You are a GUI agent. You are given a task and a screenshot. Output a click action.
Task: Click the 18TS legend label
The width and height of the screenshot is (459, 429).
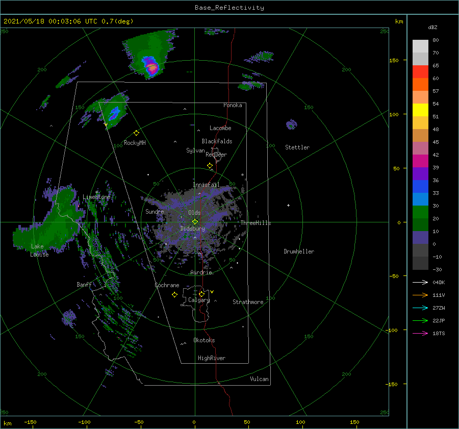point(439,334)
